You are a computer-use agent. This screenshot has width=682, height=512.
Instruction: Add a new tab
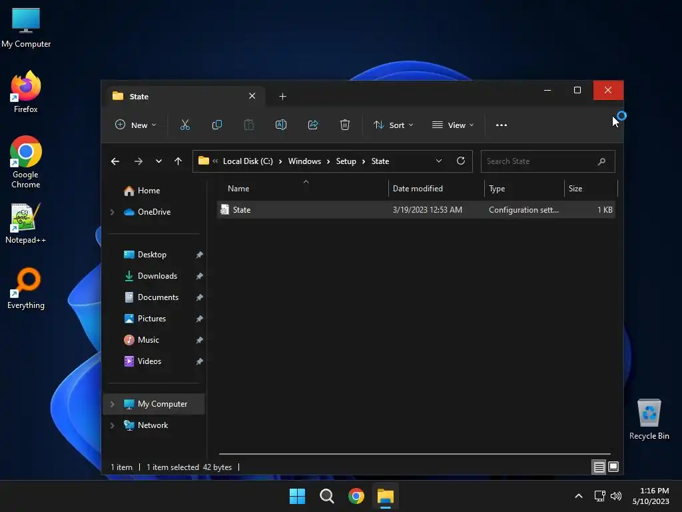tap(282, 97)
